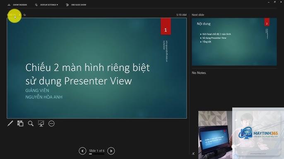Viewport: 284px width, 159px height.
Task: Go to the previous slide arrow
Action: (x=82, y=151)
